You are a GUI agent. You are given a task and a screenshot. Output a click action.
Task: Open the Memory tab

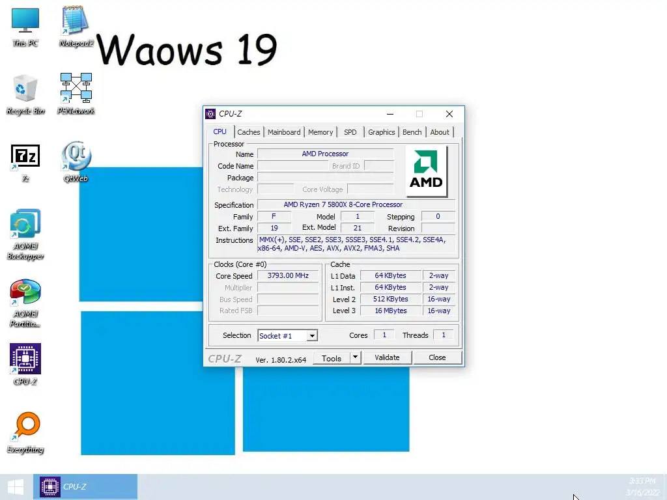point(320,132)
